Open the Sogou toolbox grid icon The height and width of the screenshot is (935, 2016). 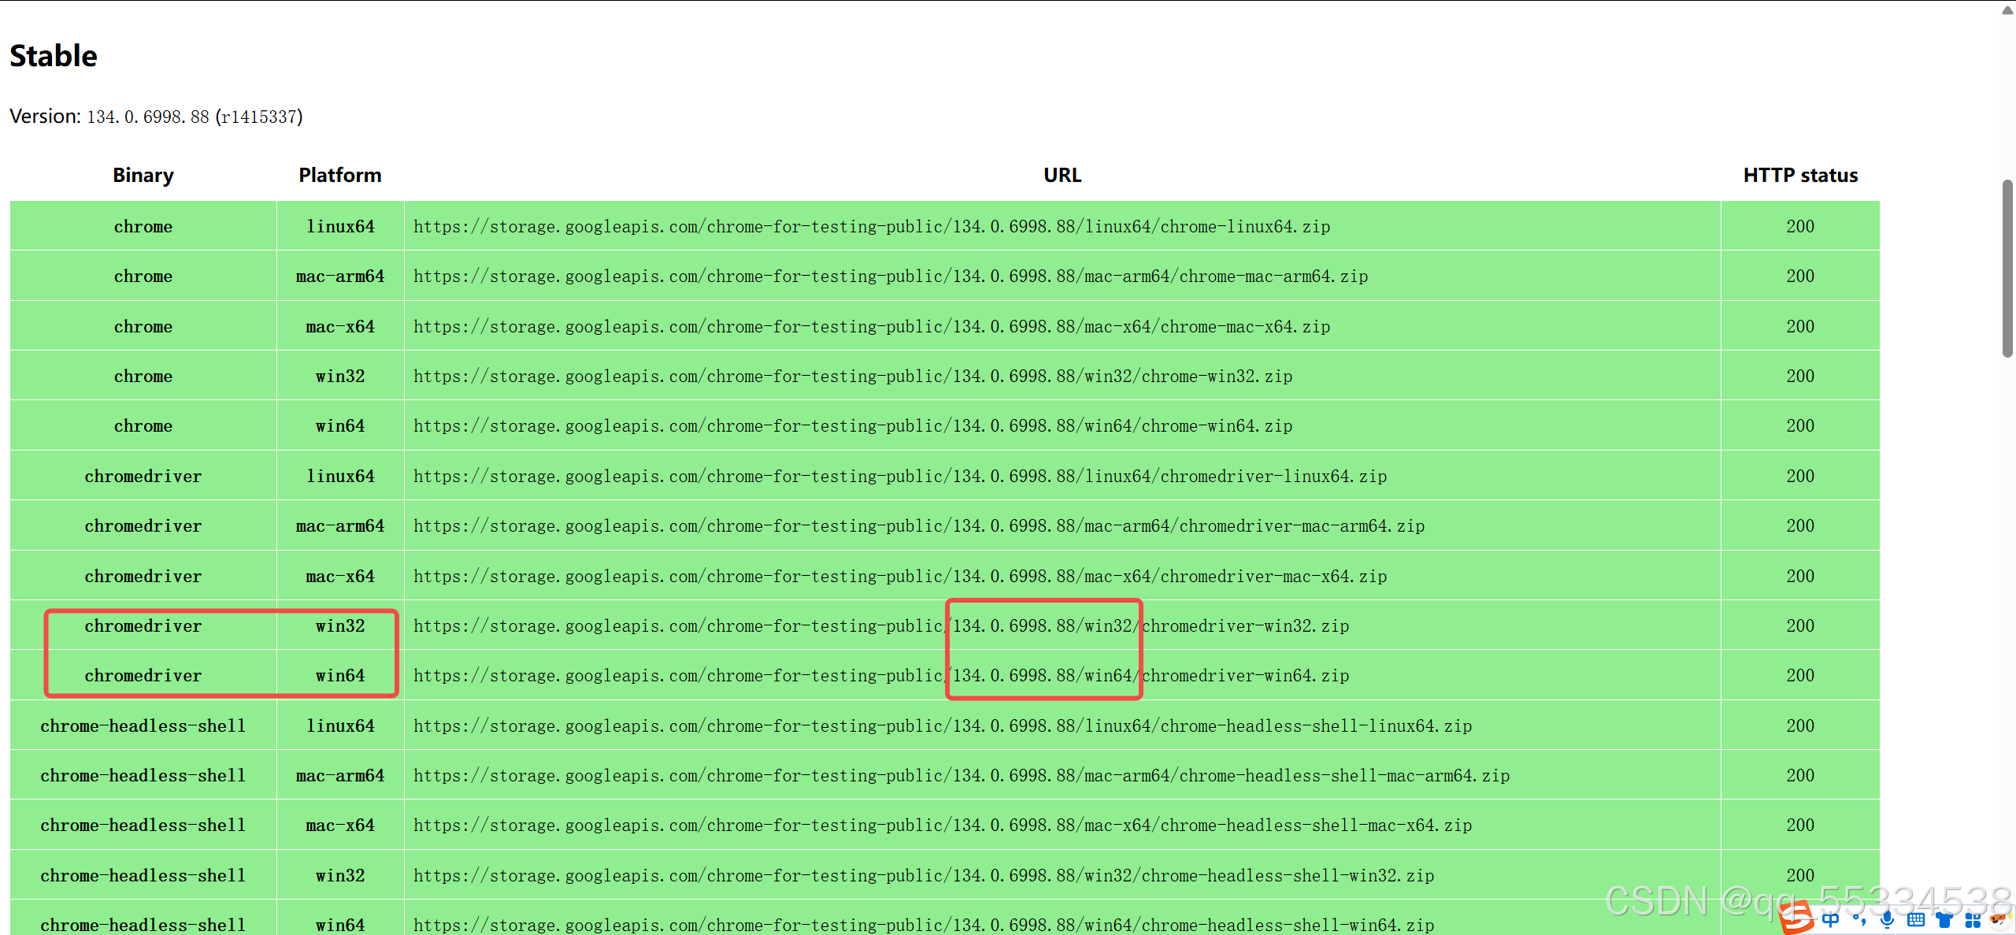coord(1973,919)
